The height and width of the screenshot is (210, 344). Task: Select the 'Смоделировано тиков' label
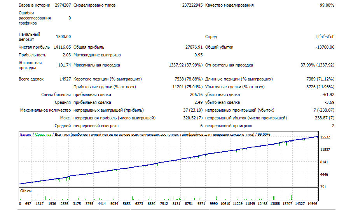pyautogui.click(x=94, y=5)
